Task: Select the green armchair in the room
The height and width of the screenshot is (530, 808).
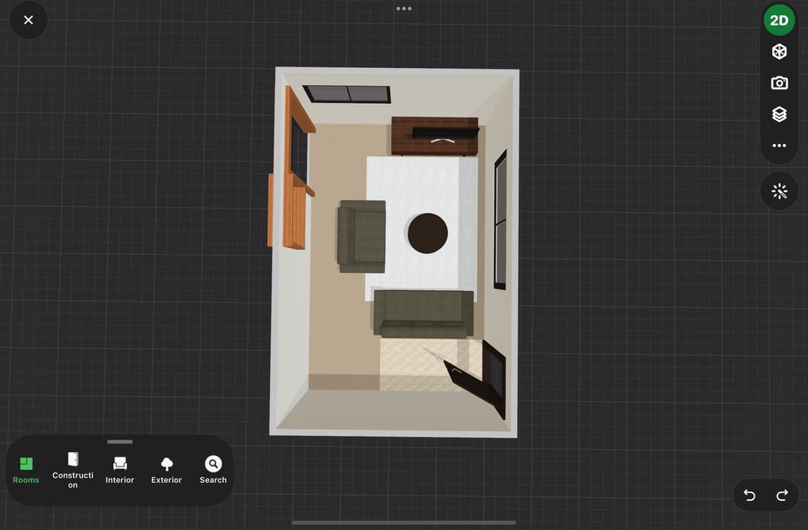Action: pyautogui.click(x=361, y=235)
